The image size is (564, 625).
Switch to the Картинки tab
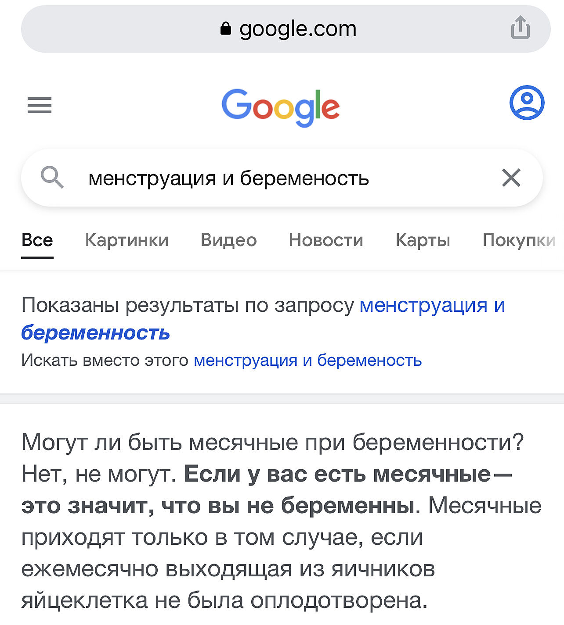click(127, 240)
